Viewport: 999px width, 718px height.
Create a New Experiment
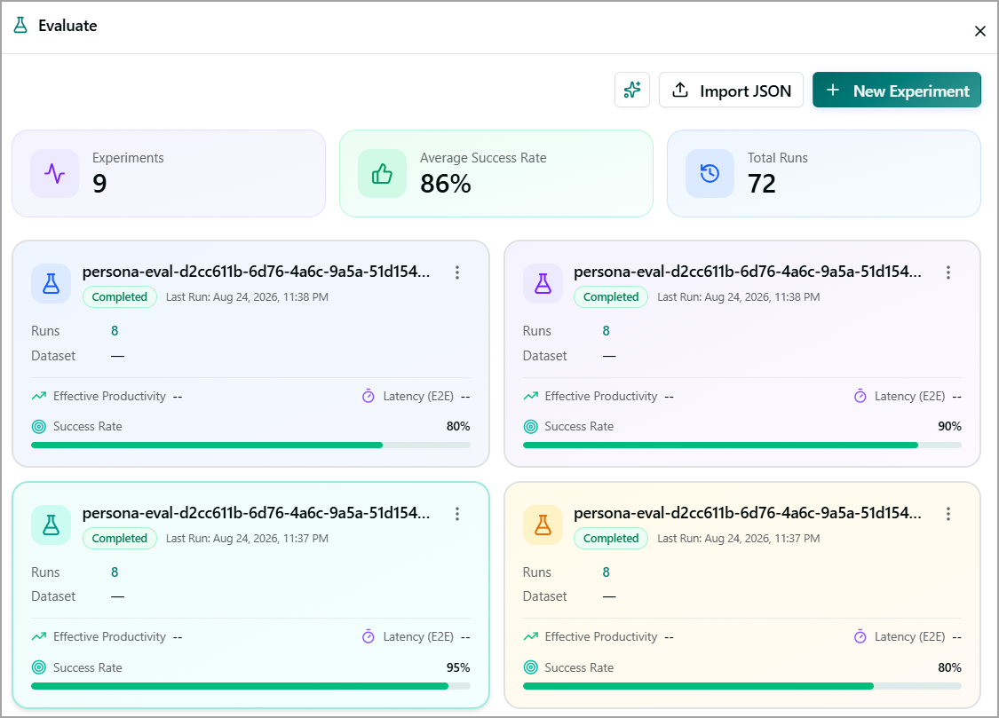[896, 90]
